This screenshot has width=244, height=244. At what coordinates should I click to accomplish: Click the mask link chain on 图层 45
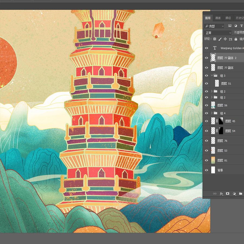(x=217, y=121)
